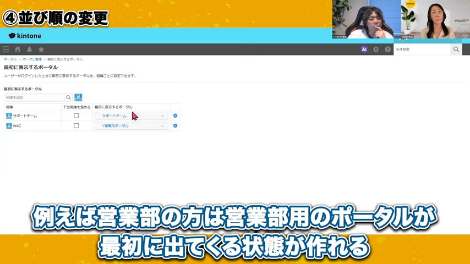Viewport: 470px width, 264px height.
Task: Open the bookmarks star icon
Action: click(41, 50)
